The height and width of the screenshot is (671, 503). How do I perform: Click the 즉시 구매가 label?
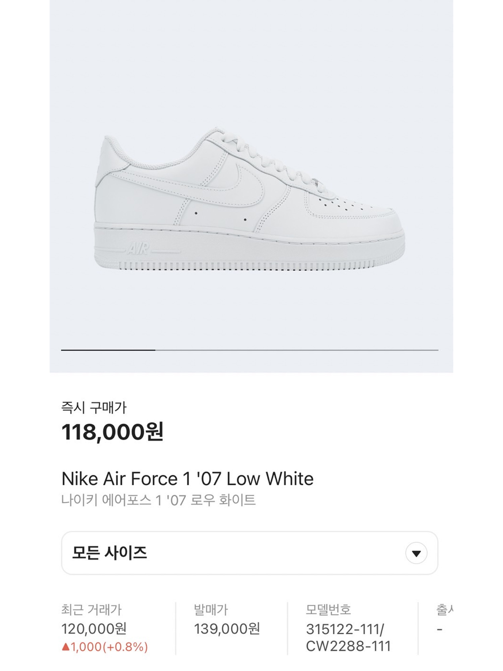[94, 407]
